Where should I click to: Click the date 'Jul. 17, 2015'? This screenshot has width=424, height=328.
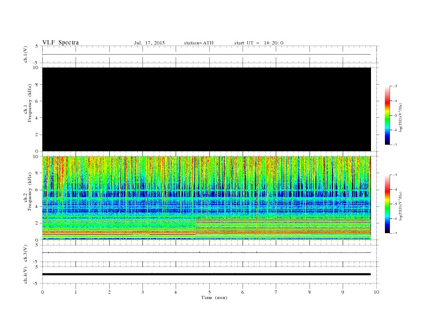[x=149, y=43]
